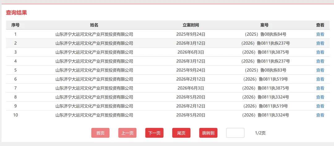This screenshot has width=334, height=146.
Task: Click the 查询结果 heading
Action: coord(16,13)
